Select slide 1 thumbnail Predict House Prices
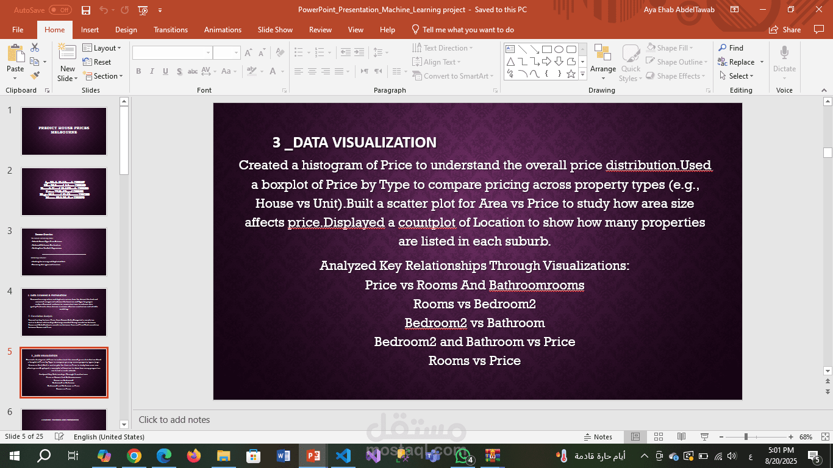This screenshot has height=468, width=833. 64,131
